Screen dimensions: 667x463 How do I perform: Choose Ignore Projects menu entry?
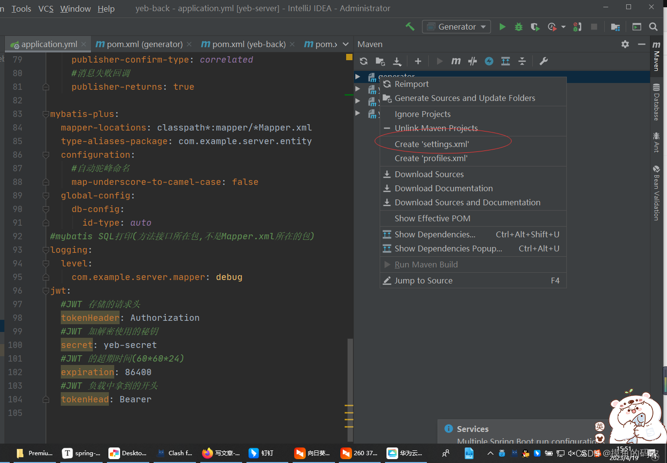[473, 114]
